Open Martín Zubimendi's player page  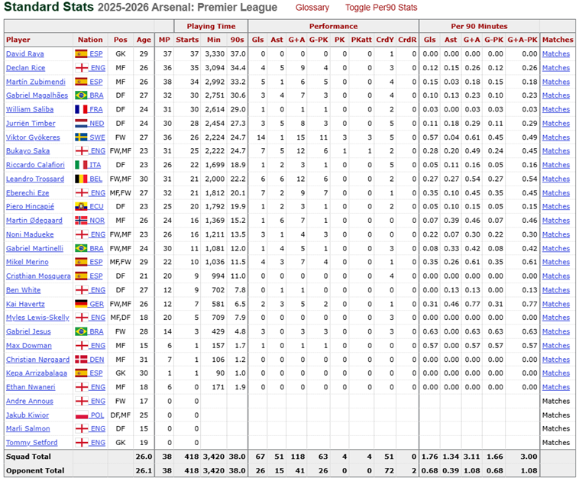(x=35, y=82)
